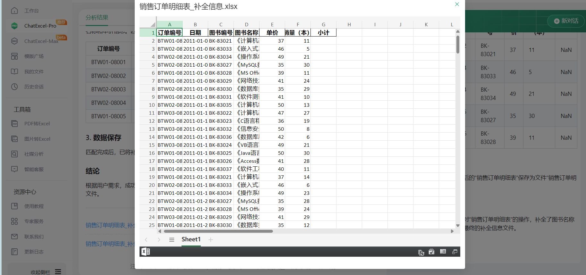This screenshot has width=586, height=275.
Task: Select the 订单编号 header cell A1
Action: pyautogui.click(x=169, y=32)
